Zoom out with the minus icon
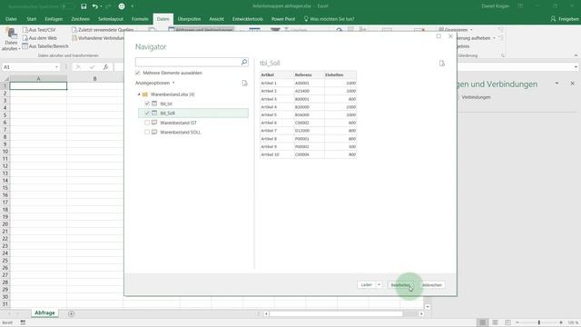This screenshot has width=581, height=327. tap(517, 322)
